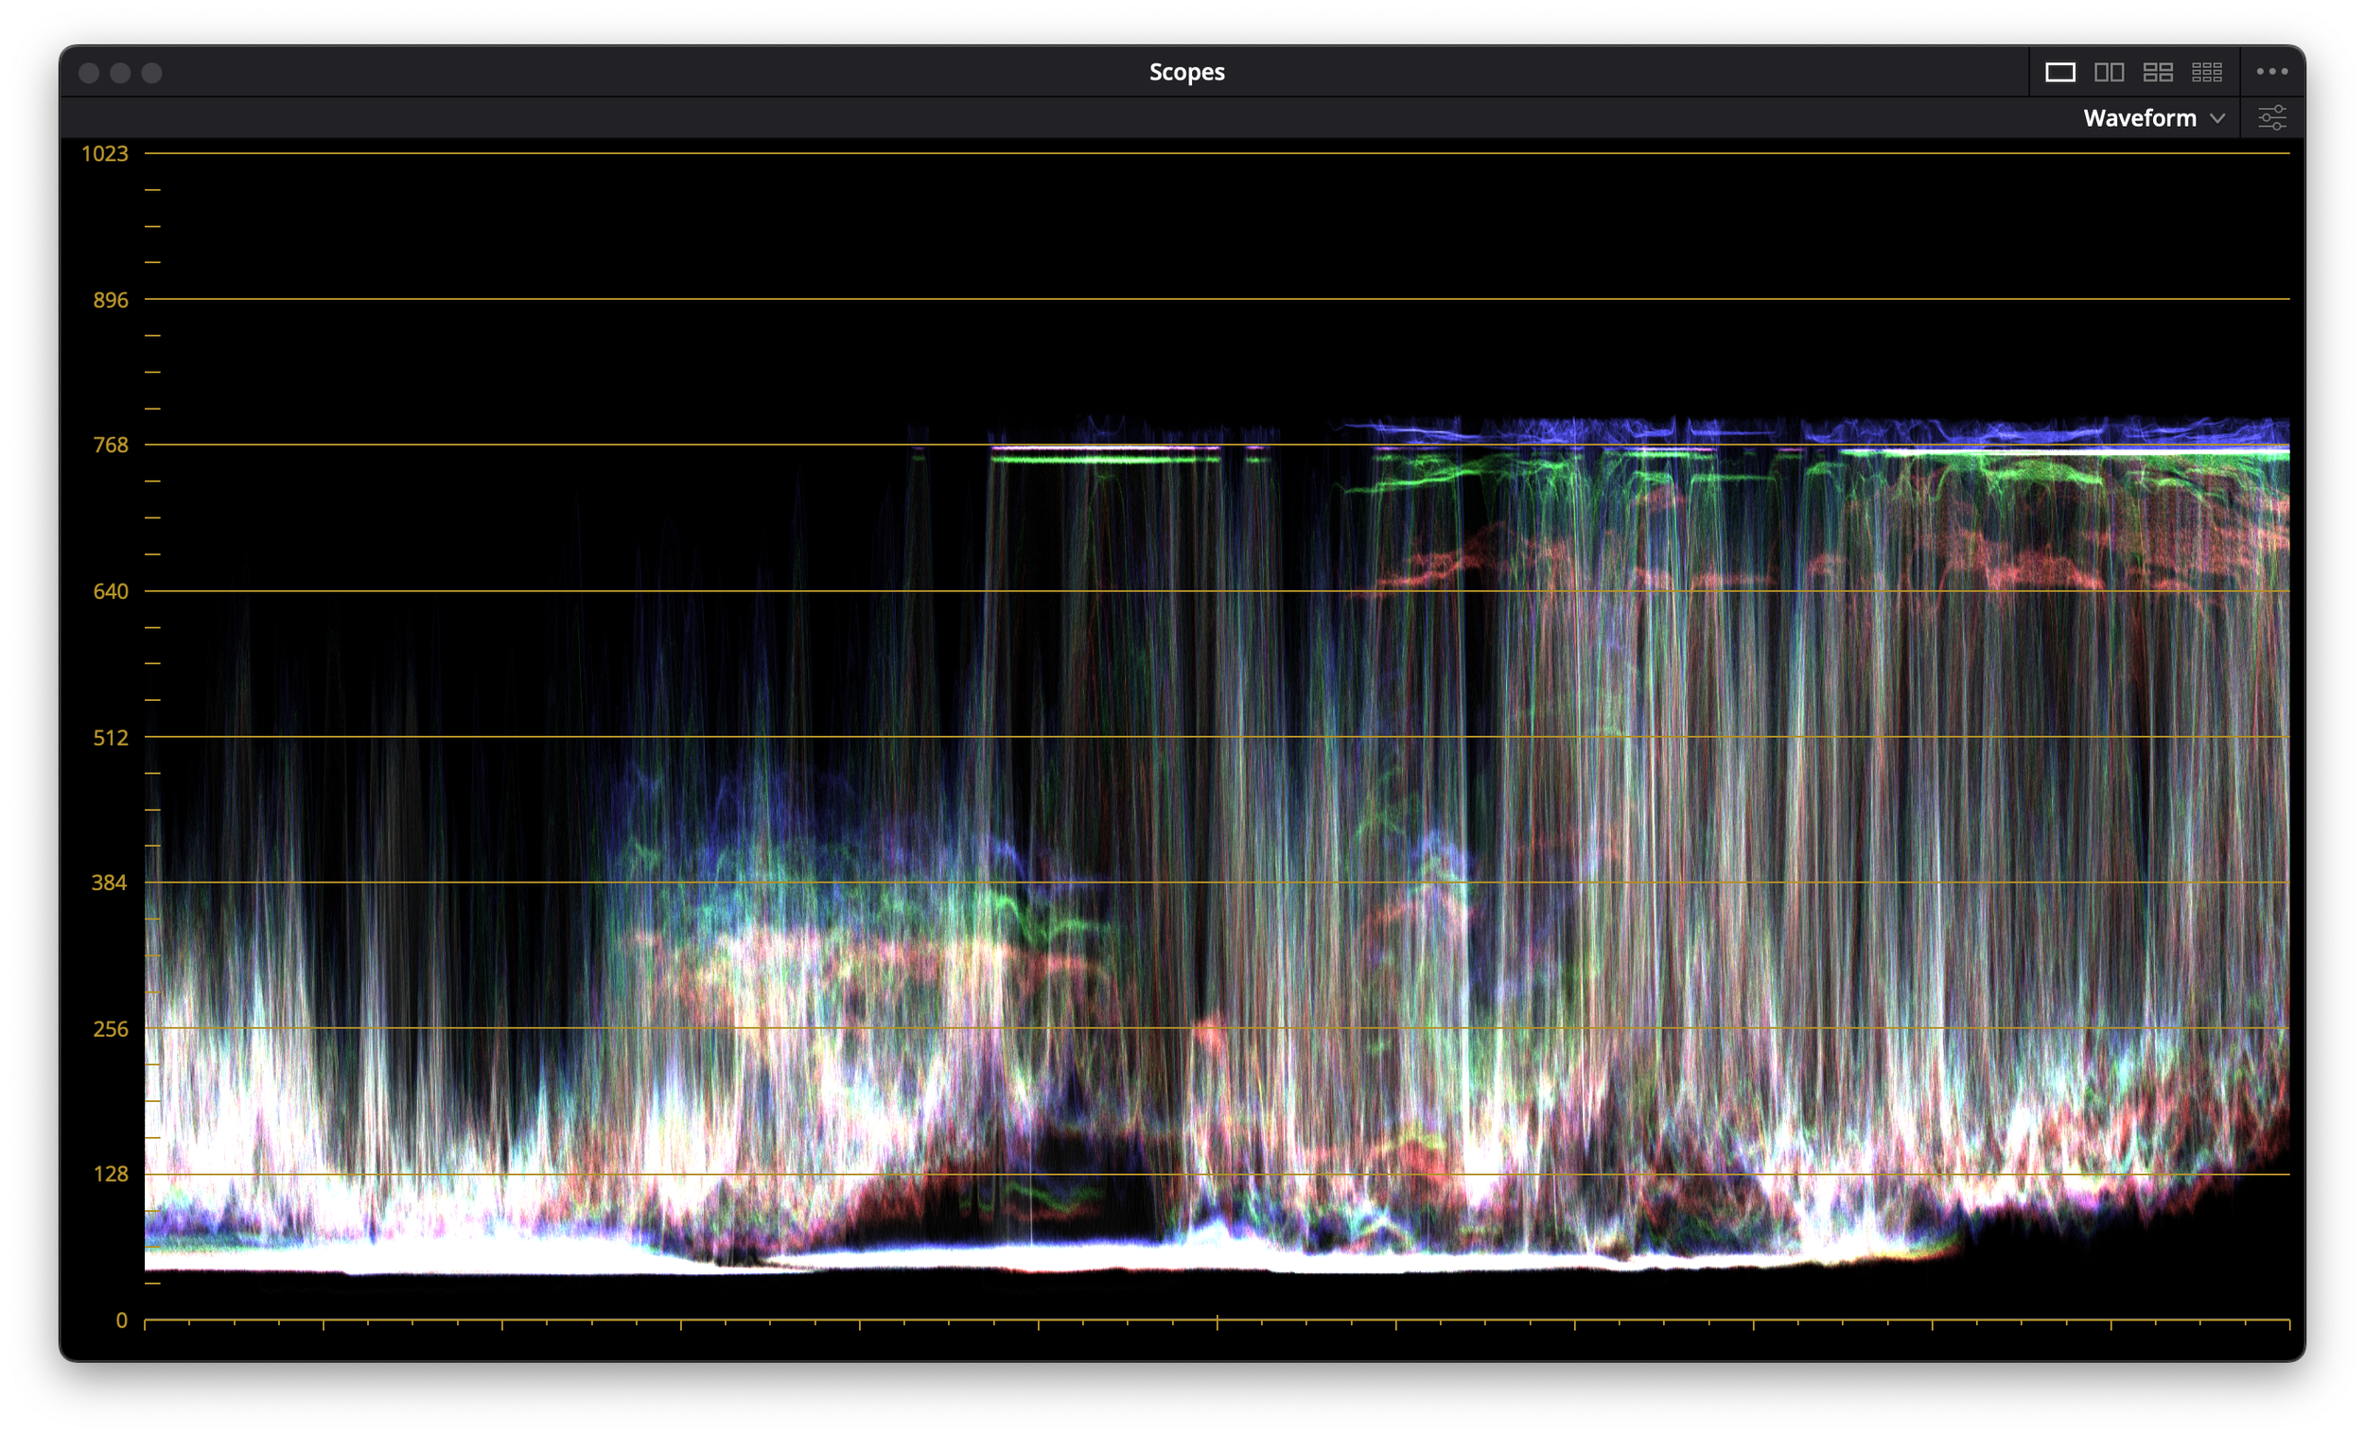Switch to four-up scope layout
The image size is (2365, 1435).
(x=2158, y=72)
